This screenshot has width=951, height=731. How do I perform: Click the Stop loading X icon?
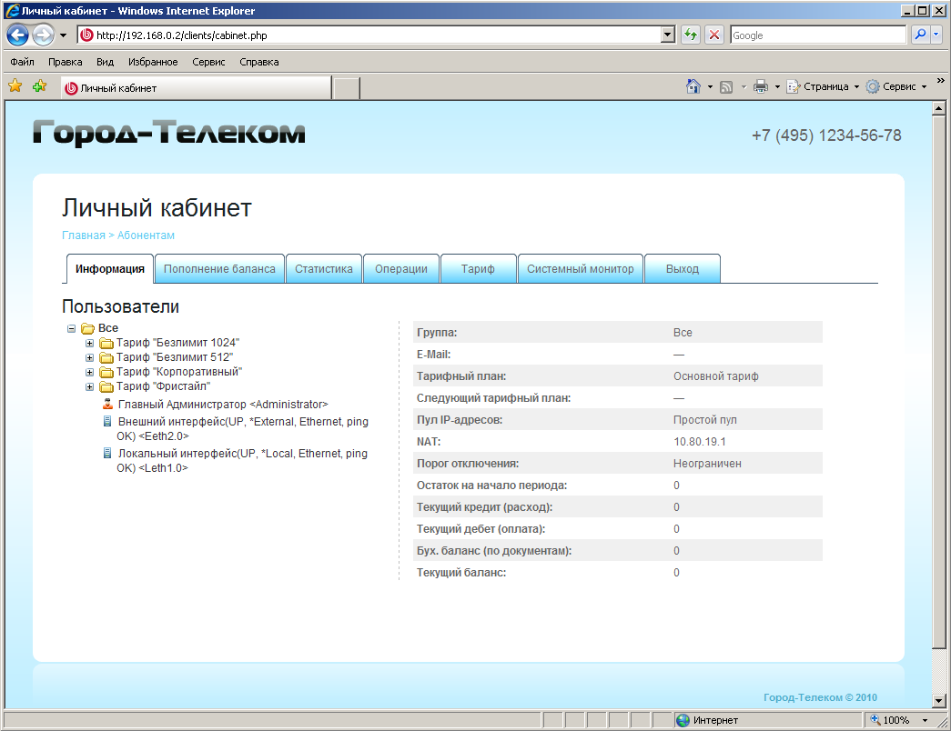click(x=714, y=35)
